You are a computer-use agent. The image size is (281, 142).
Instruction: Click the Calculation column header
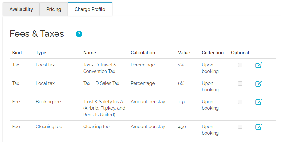click(143, 53)
